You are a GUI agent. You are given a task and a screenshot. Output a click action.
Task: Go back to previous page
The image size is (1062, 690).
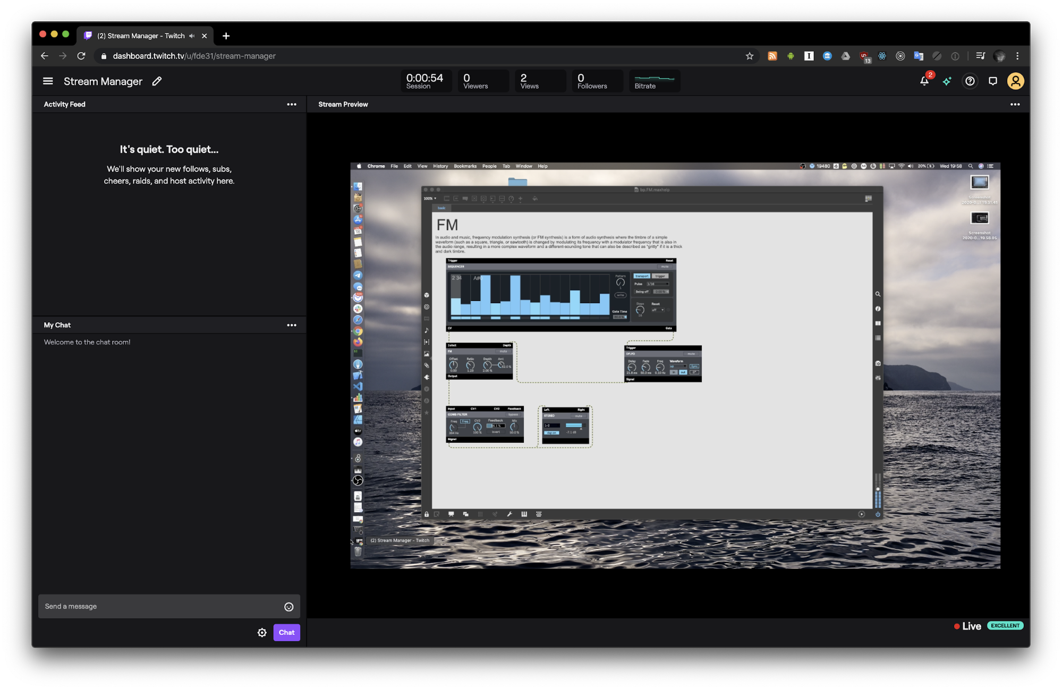[45, 56]
